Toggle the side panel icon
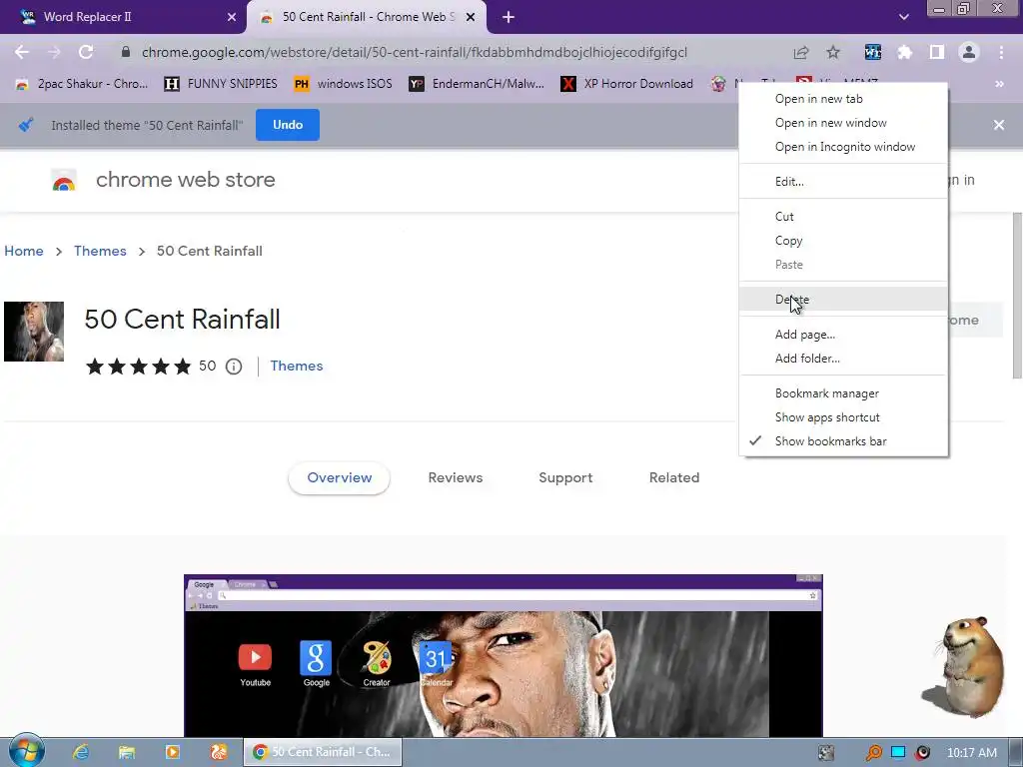 click(x=937, y=52)
